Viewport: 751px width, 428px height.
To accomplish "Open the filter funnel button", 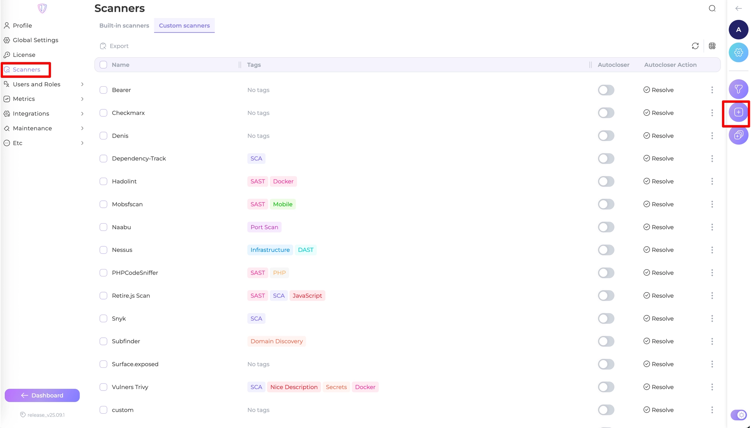I will [738, 89].
